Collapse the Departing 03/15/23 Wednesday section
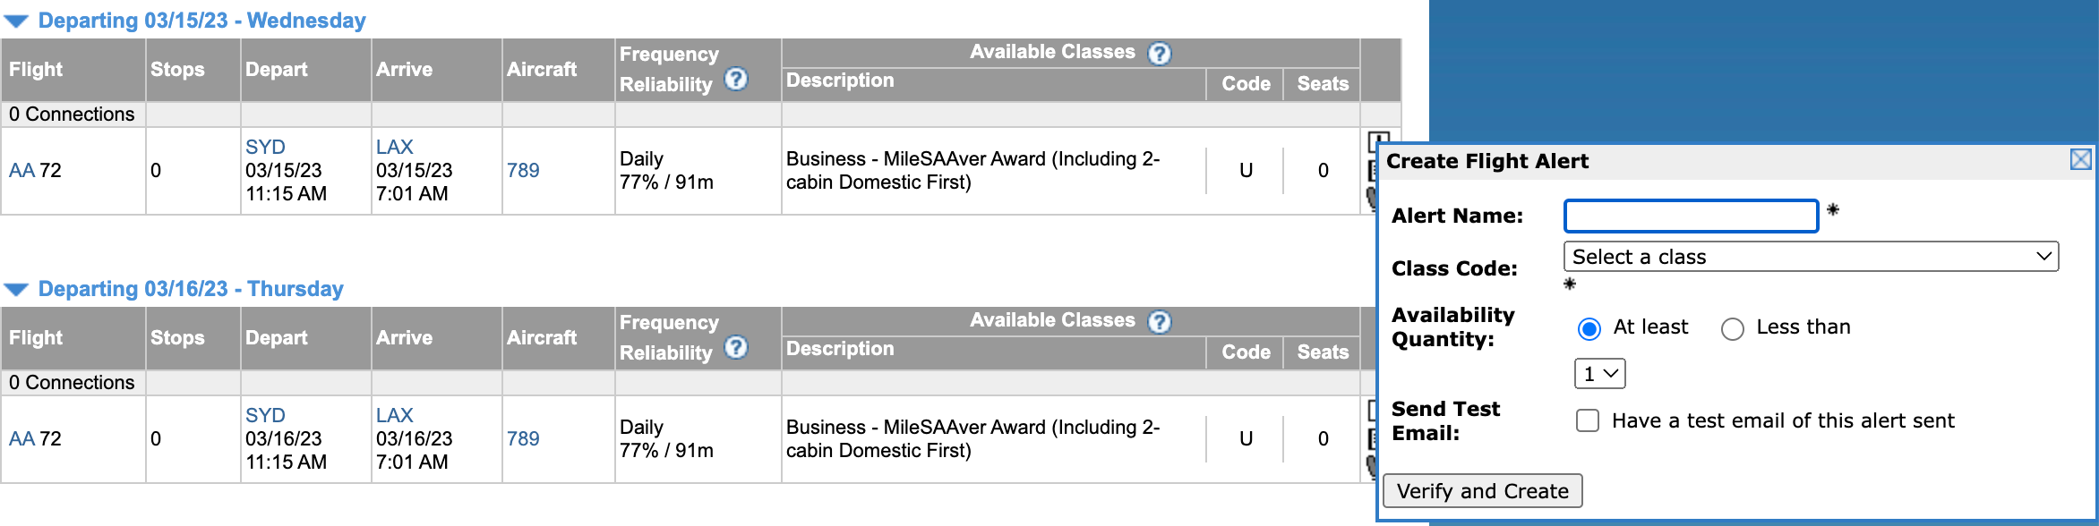Image resolution: width=2099 pixels, height=526 pixels. tap(17, 21)
